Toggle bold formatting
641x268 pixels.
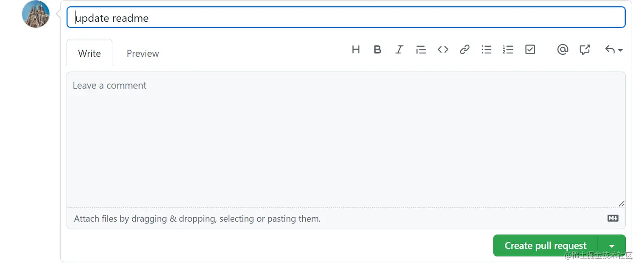377,50
